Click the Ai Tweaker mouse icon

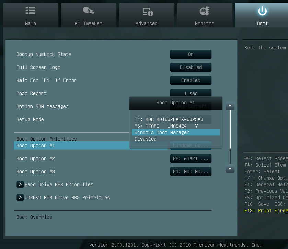pyautogui.click(x=89, y=11)
